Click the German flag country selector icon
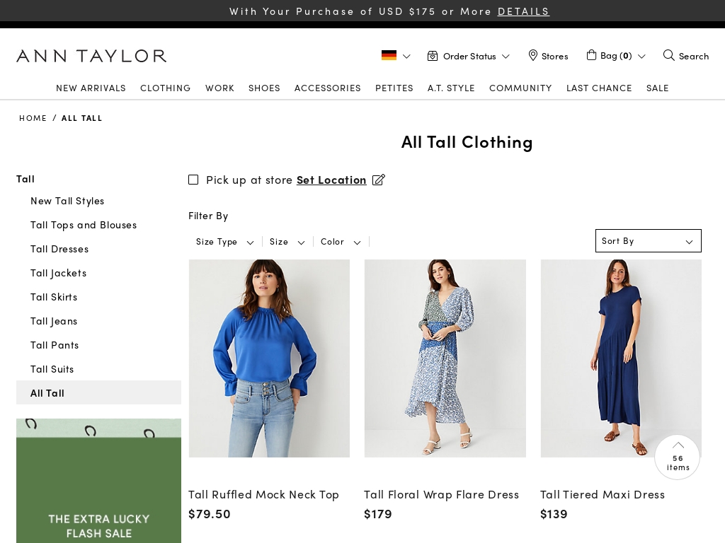This screenshot has height=543, width=725. (x=389, y=55)
